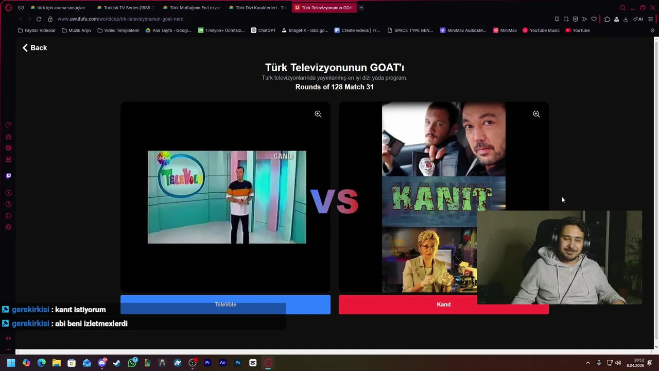Screen dimensions: 659x371
Task: Go back with the Back link
Action: 34,47
